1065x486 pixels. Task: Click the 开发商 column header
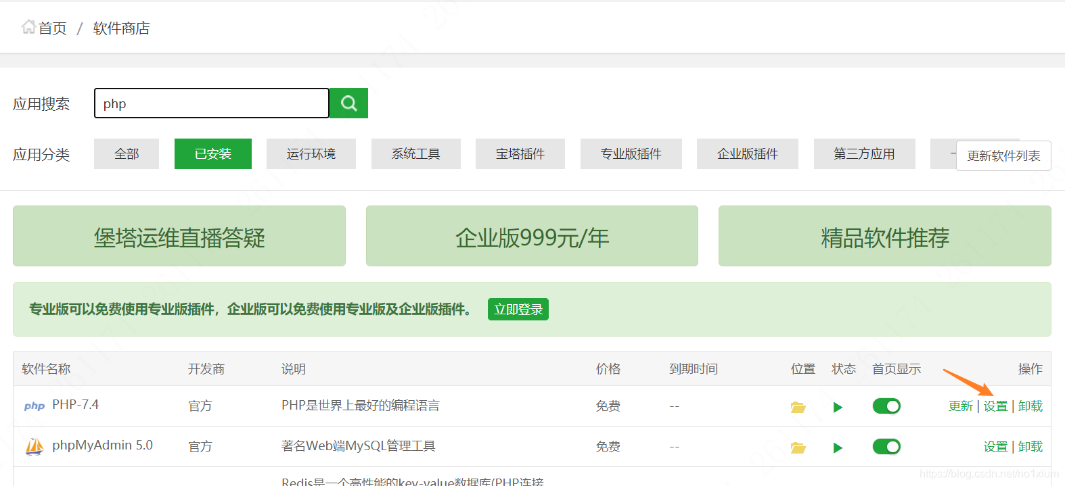(206, 369)
